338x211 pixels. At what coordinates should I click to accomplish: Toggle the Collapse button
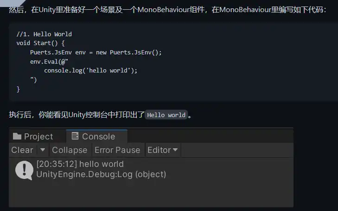coord(70,150)
